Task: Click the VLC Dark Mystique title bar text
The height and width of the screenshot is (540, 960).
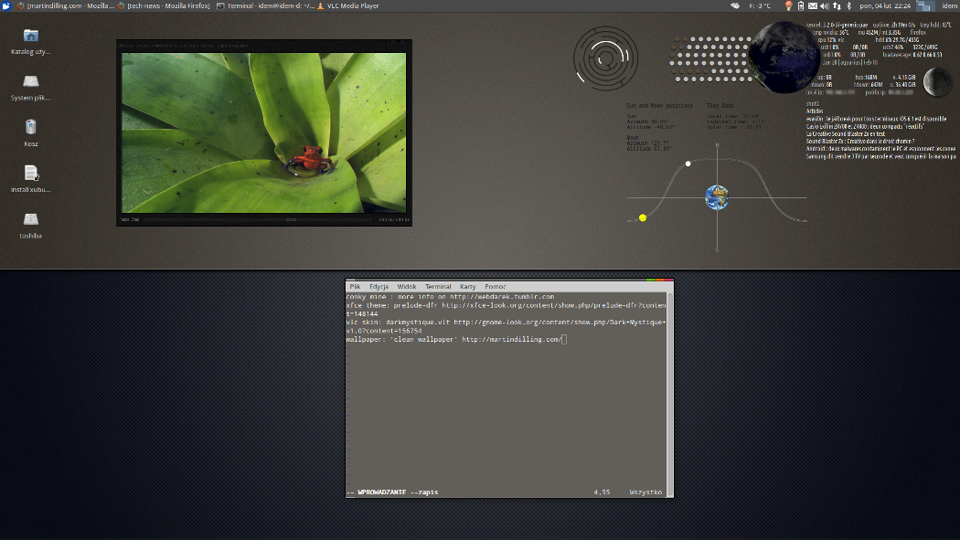Action: (x=184, y=46)
